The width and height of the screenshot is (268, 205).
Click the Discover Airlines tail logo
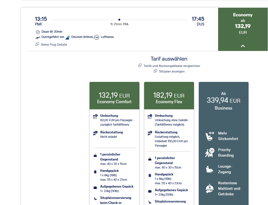click(68, 37)
